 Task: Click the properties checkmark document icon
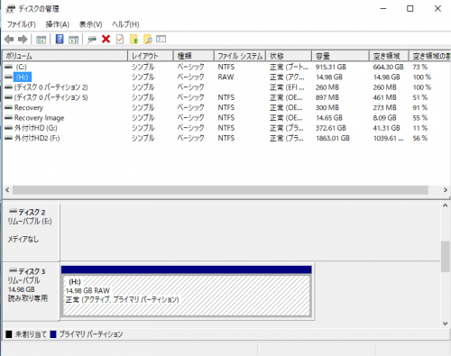[120, 39]
